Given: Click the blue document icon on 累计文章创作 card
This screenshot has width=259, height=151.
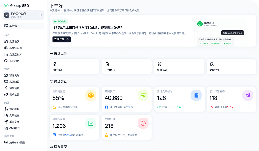Looking at the screenshot, I should [196, 95].
